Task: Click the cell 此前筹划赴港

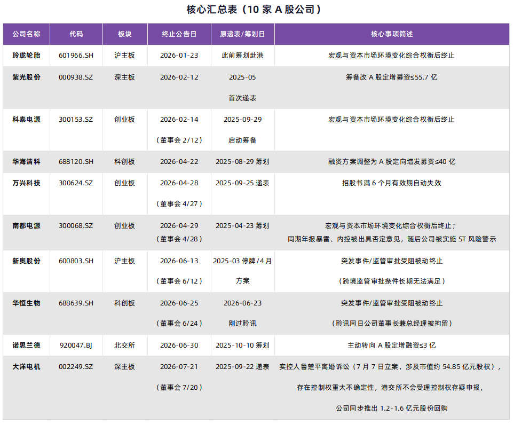Action: click(242, 56)
